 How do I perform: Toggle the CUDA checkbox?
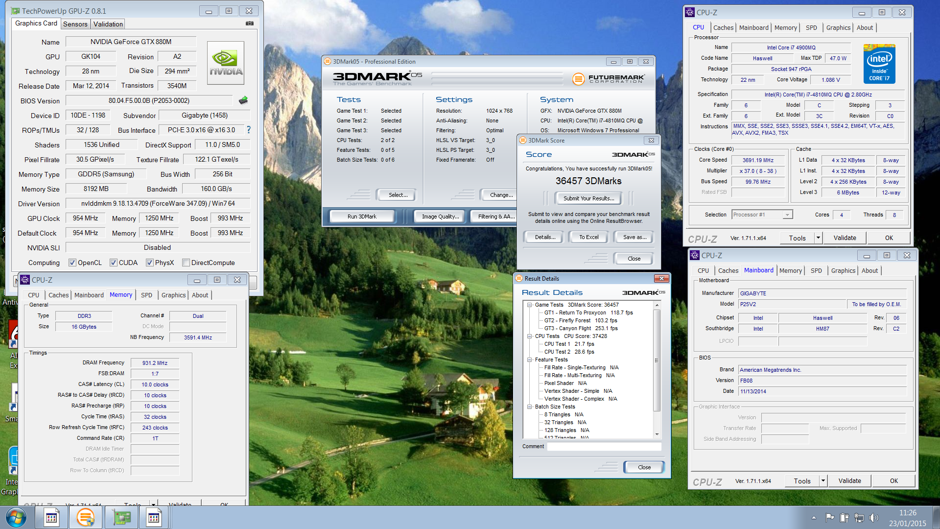click(114, 263)
